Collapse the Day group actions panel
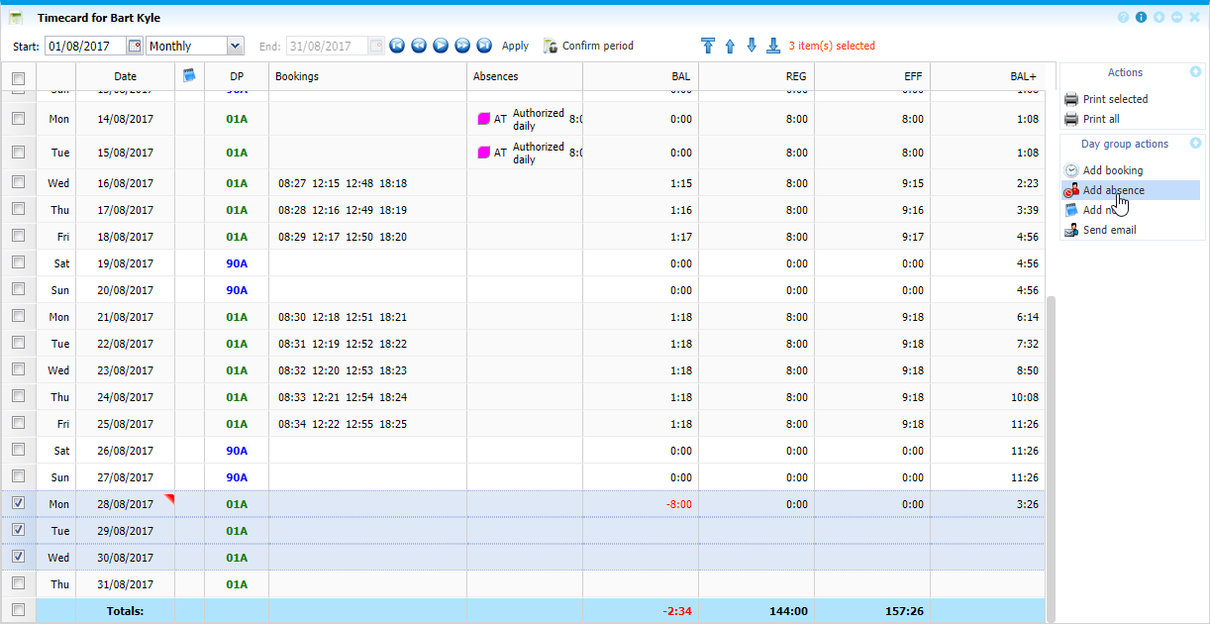Screen dimensions: 1210x624 [1195, 144]
